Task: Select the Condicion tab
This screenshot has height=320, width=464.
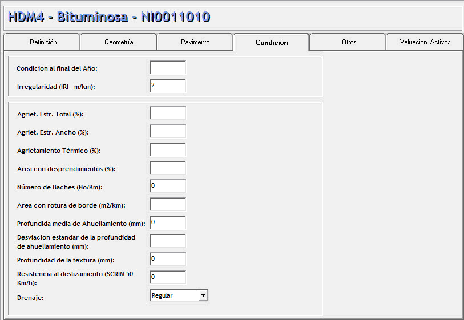Action: [x=272, y=43]
